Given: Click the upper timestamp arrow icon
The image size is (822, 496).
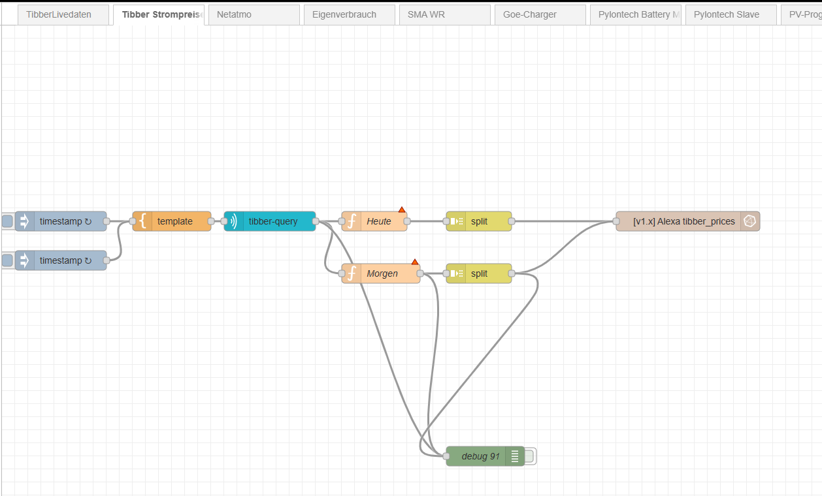Looking at the screenshot, I should (25, 221).
